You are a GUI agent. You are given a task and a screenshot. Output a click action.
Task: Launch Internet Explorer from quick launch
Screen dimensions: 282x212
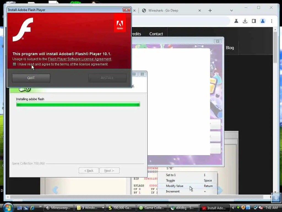[x=32, y=208]
